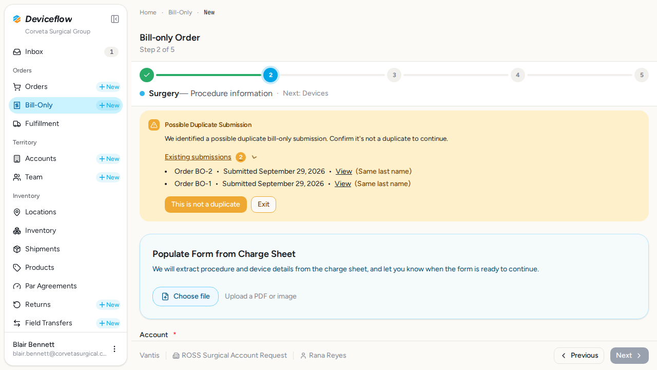Click the Field Transfers arrows icon

[17, 323]
